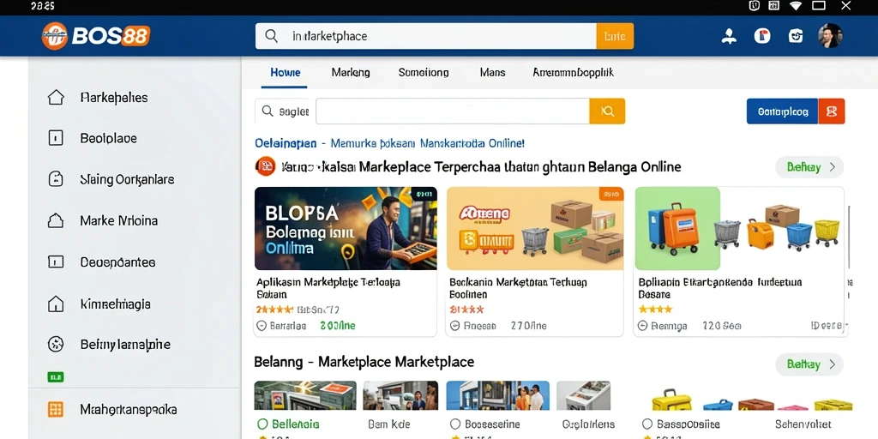Viewport: 878px width, 439px height.
Task: Click the icon beside Slaing Oorkanlare
Action: (x=56, y=179)
